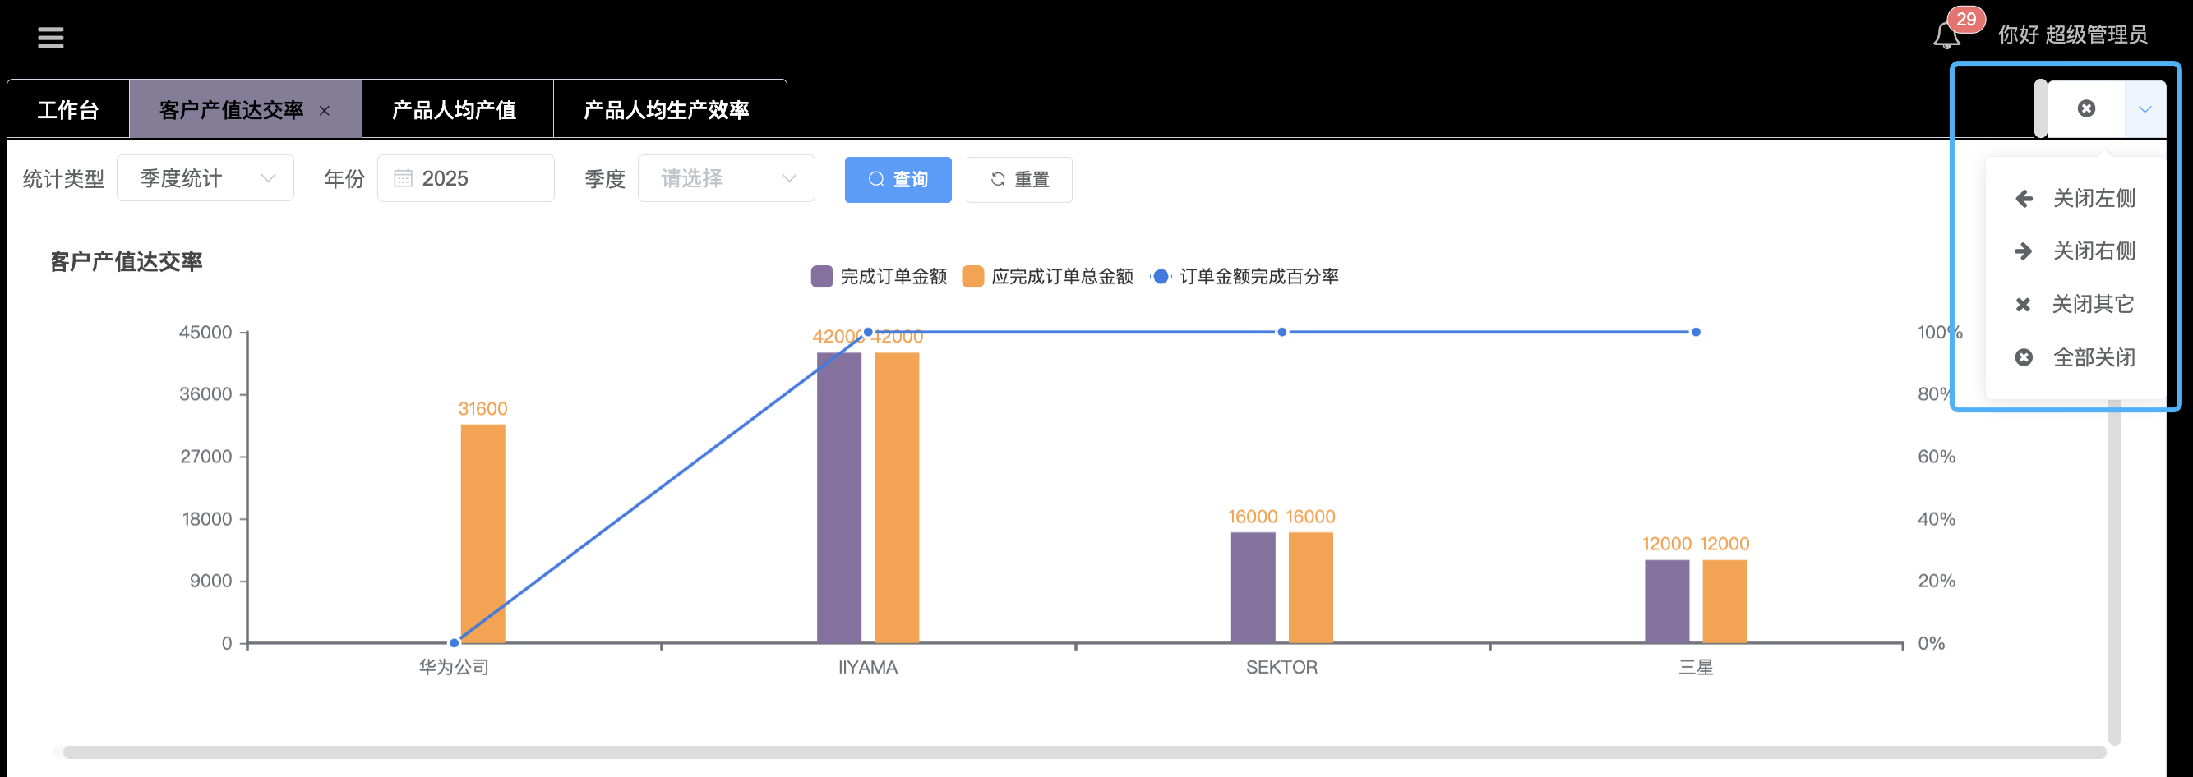Click the horizontal scrollbar below chart
The image size is (2193, 777).
pos(1081,752)
